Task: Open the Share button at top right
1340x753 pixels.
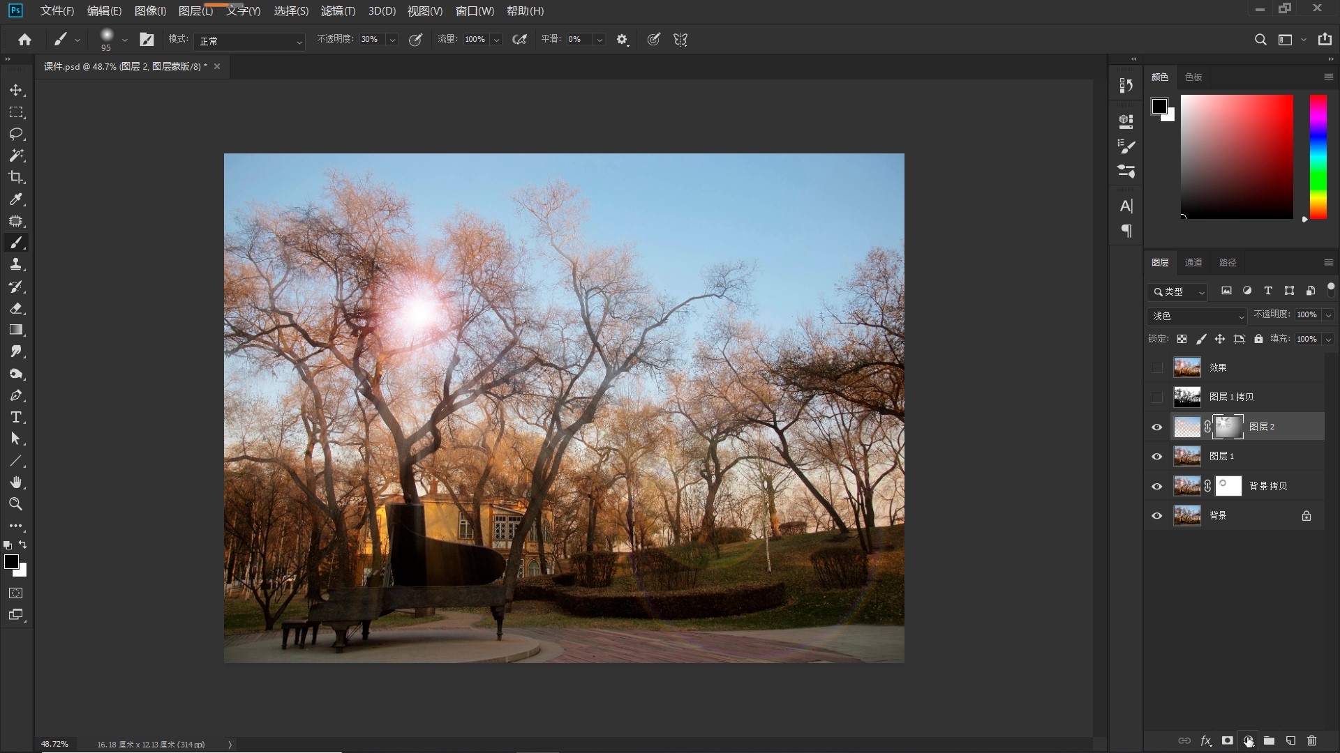Action: tap(1325, 40)
